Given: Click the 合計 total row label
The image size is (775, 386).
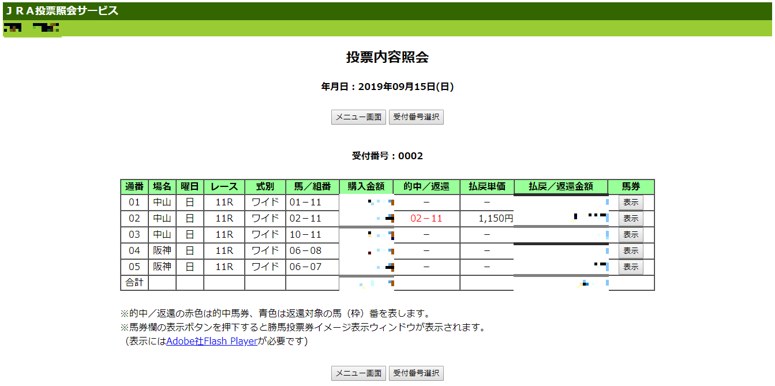Looking at the screenshot, I should (x=134, y=283).
